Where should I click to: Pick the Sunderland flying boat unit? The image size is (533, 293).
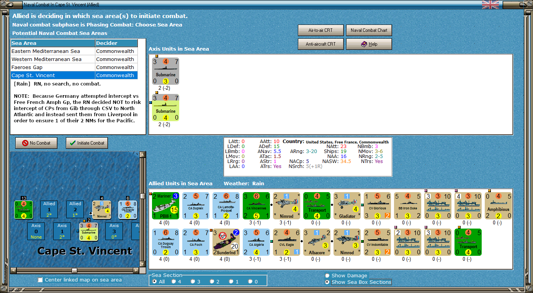(x=226, y=242)
